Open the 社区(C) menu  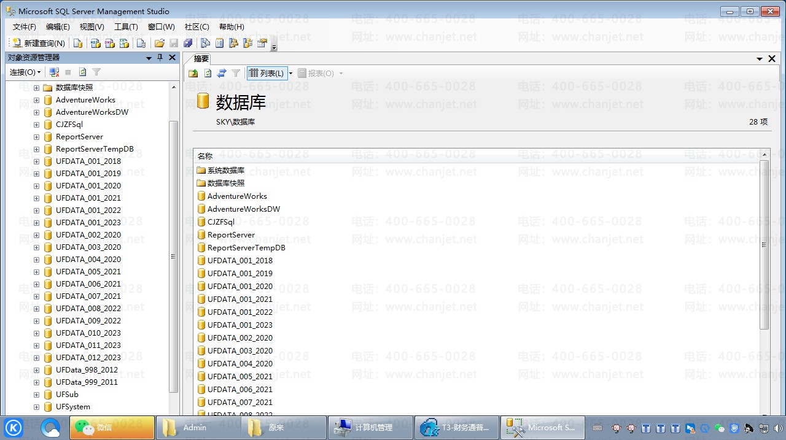point(197,27)
